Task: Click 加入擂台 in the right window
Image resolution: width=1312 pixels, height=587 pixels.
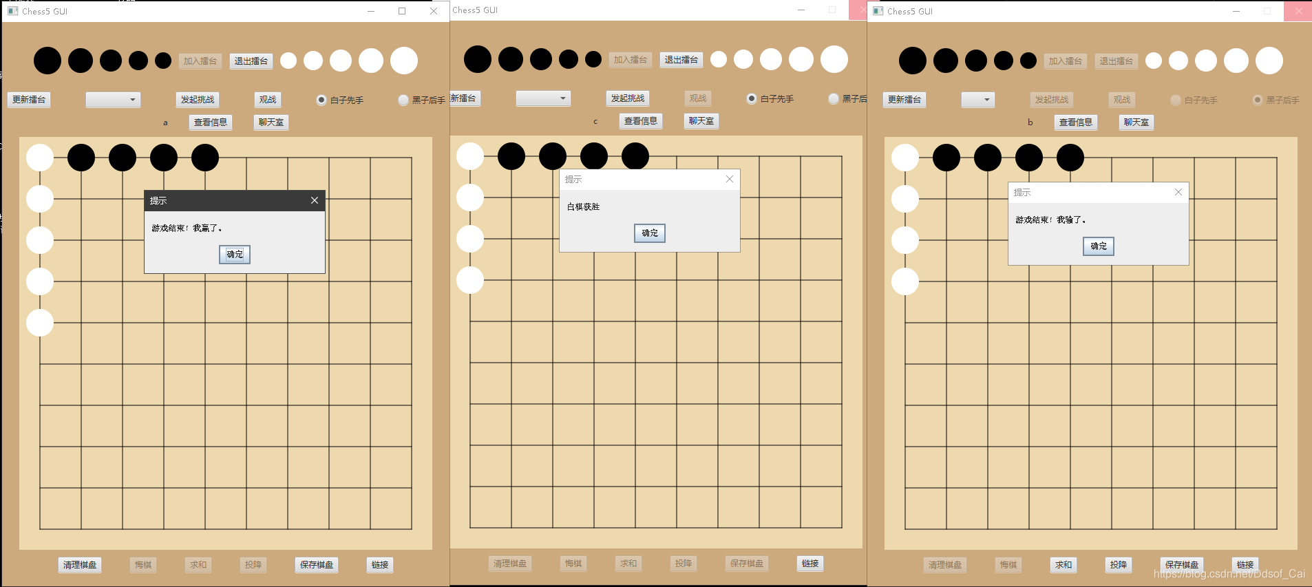Action: point(1066,61)
